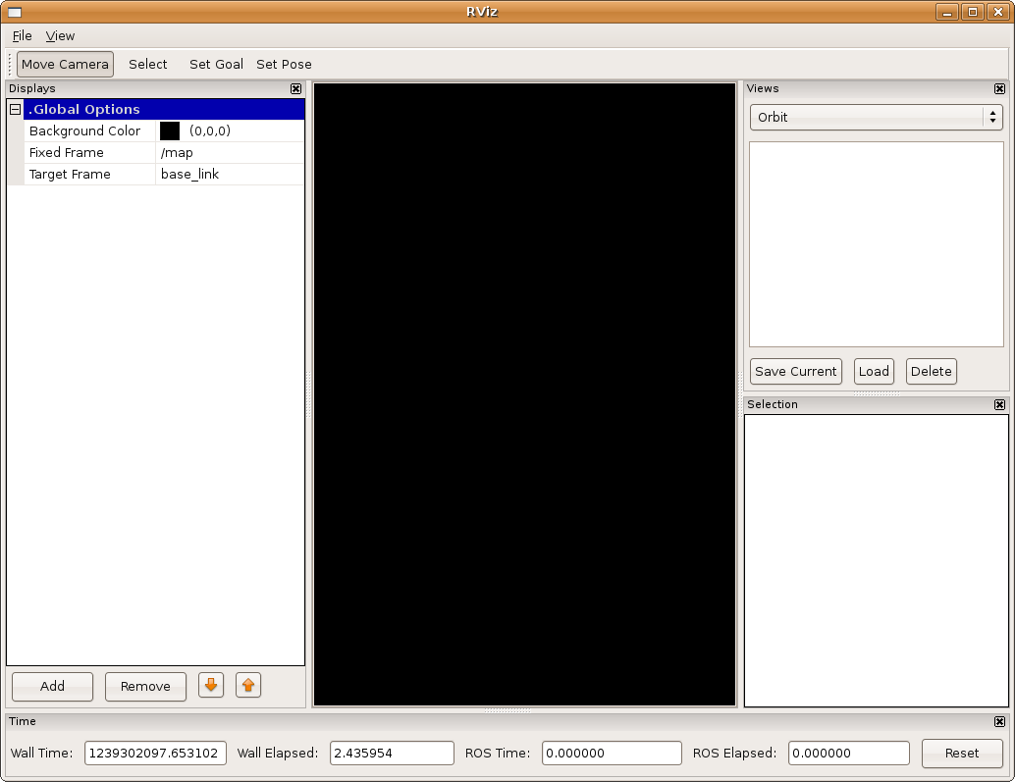1015x782 pixels.
Task: Click the Background Color black swatch
Action: coord(170,131)
